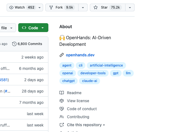This screenshot has width=173, height=132.
Task: Click the '2 weeks ago' timestamp
Action: pos(32,57)
